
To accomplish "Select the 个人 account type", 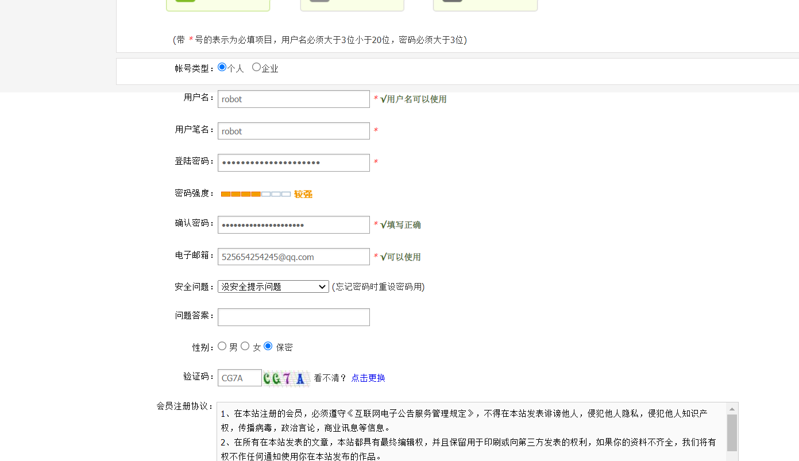I will 222,67.
